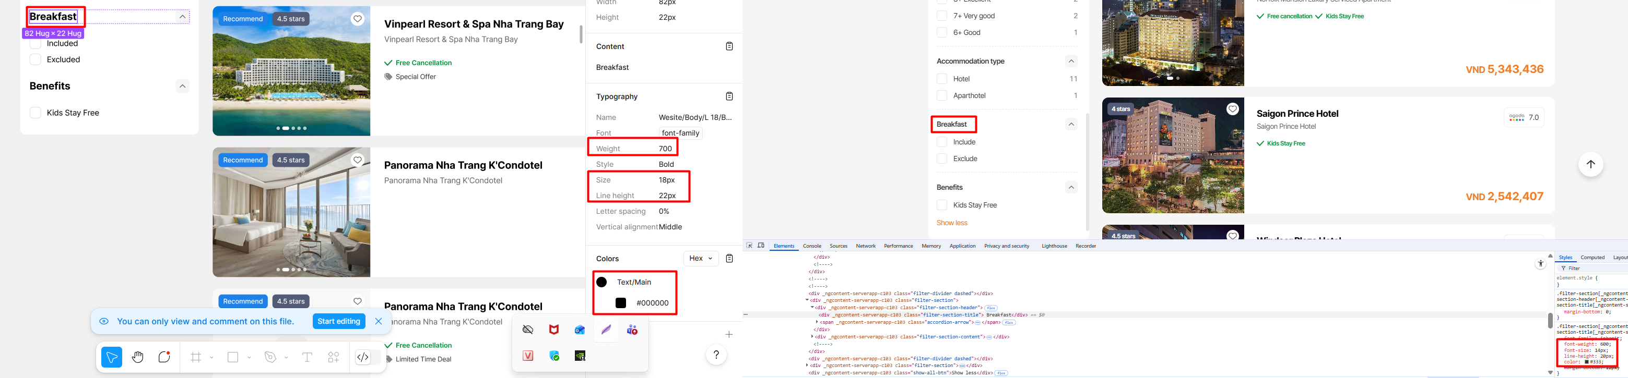Click the back-to-top arrow on the hotel page
This screenshot has width=1628, height=378.
point(1591,165)
